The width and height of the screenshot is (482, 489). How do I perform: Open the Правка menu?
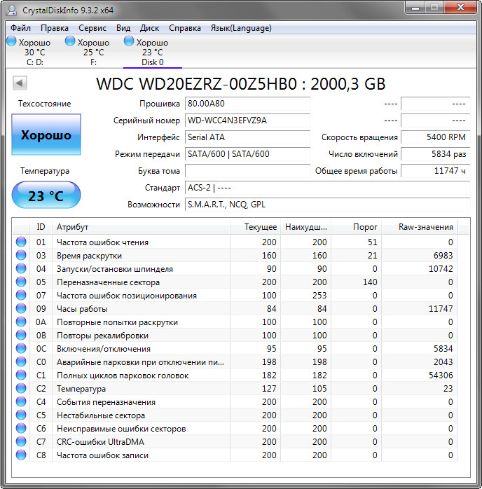[x=55, y=28]
